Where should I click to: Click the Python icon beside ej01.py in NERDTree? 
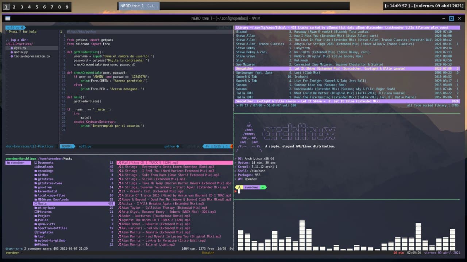tap(12, 48)
